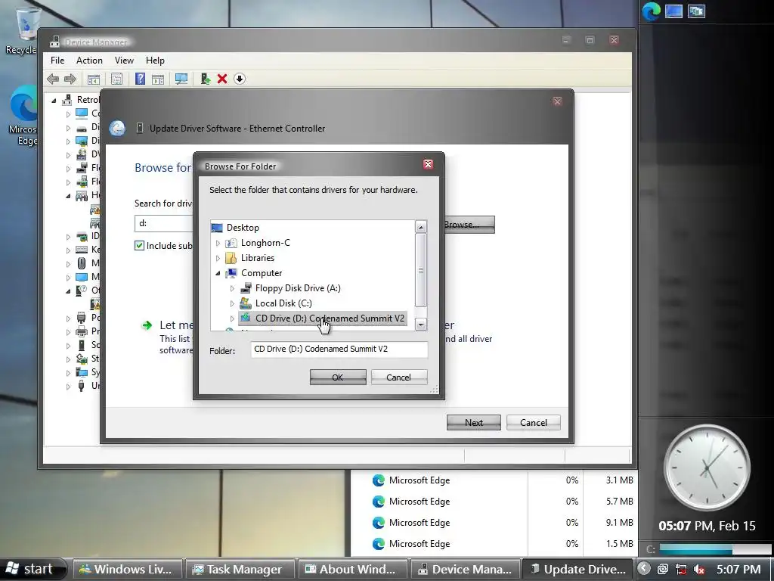
Task: Open the View menu in Device Manager
Action: (x=124, y=61)
